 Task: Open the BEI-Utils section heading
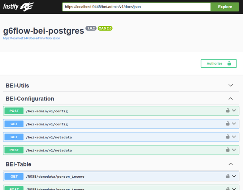[x=17, y=86]
